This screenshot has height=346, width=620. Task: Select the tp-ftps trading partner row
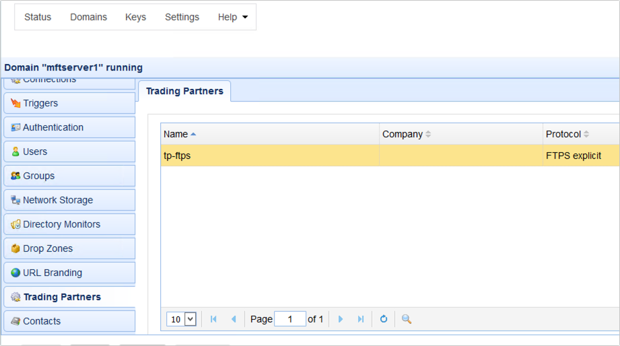pos(390,155)
